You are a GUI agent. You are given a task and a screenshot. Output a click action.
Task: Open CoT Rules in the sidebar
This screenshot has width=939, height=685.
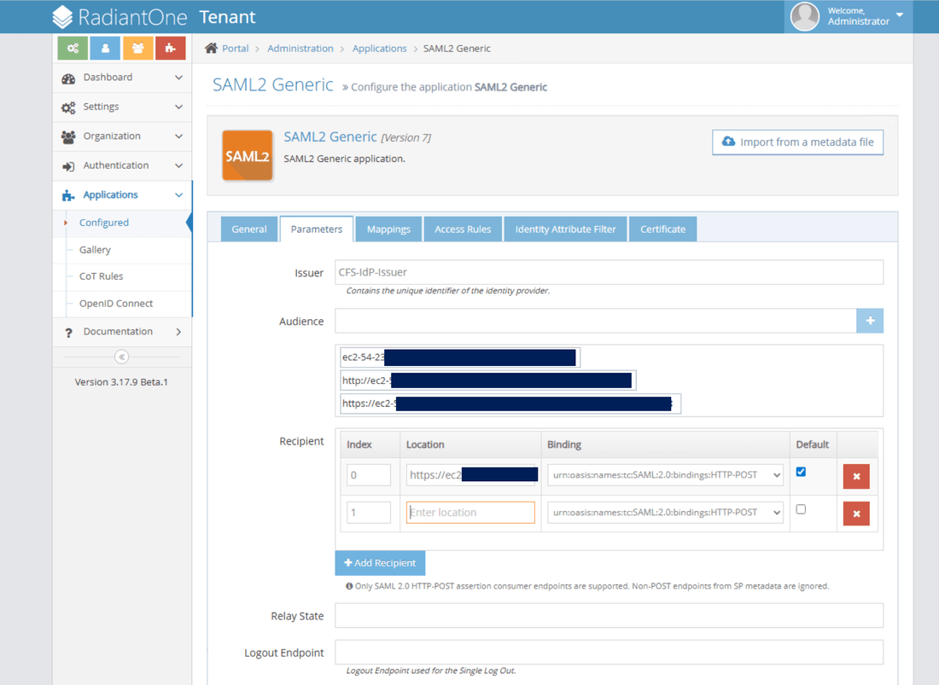point(102,276)
